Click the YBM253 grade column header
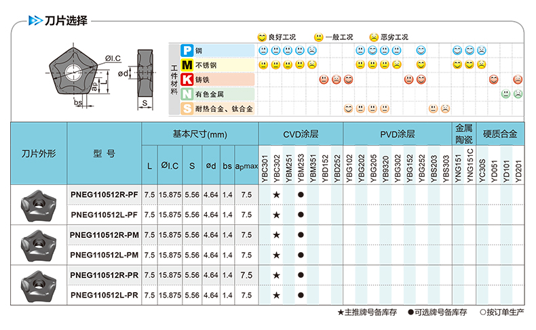 pos(301,169)
